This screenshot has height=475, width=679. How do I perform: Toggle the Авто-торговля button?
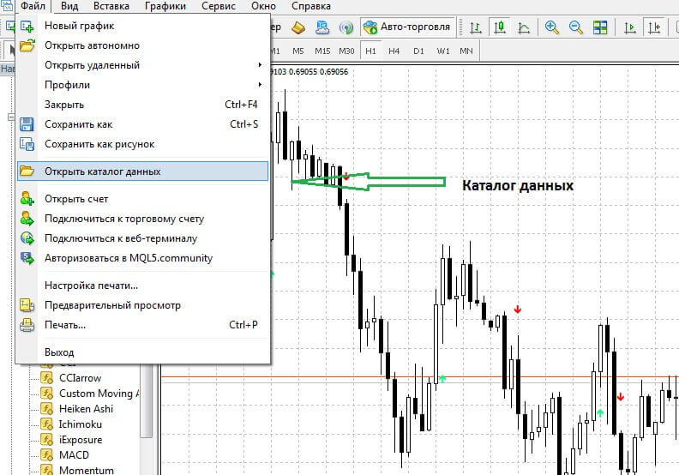(406, 27)
